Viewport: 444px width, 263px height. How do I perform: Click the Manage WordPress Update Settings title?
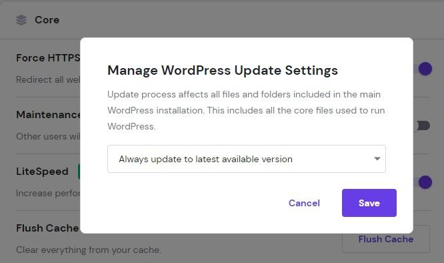[x=223, y=70]
